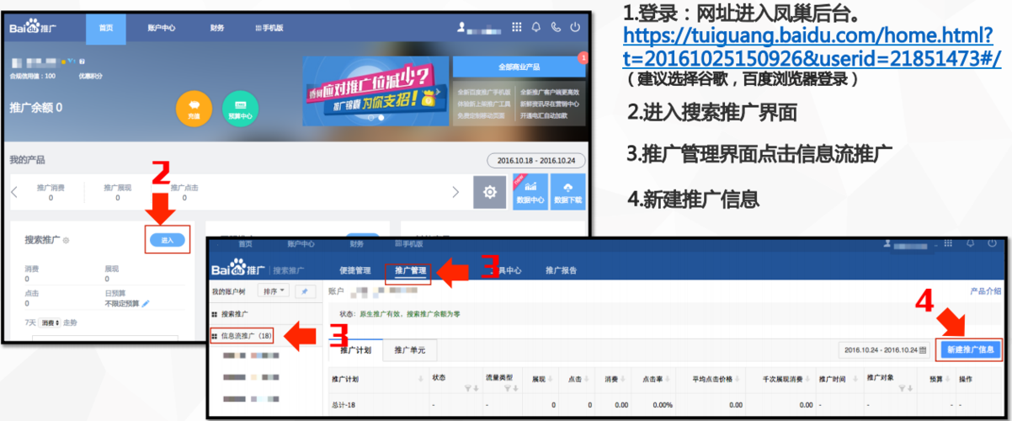Select the 推广单元 sub-tab
1012x421 pixels.
(410, 349)
